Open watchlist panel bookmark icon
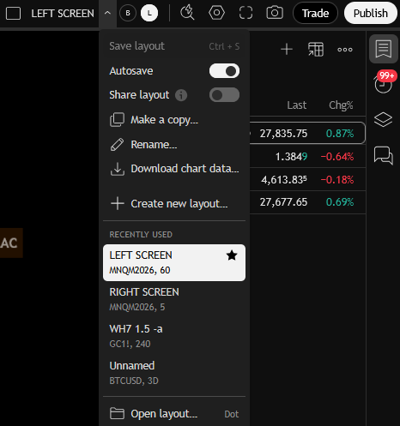The height and width of the screenshot is (426, 400). coord(384,49)
